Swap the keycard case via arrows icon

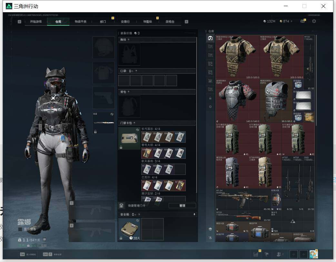point(137,130)
